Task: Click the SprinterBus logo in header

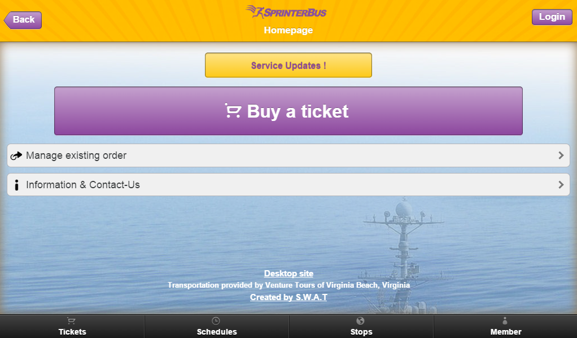Action: [x=286, y=12]
